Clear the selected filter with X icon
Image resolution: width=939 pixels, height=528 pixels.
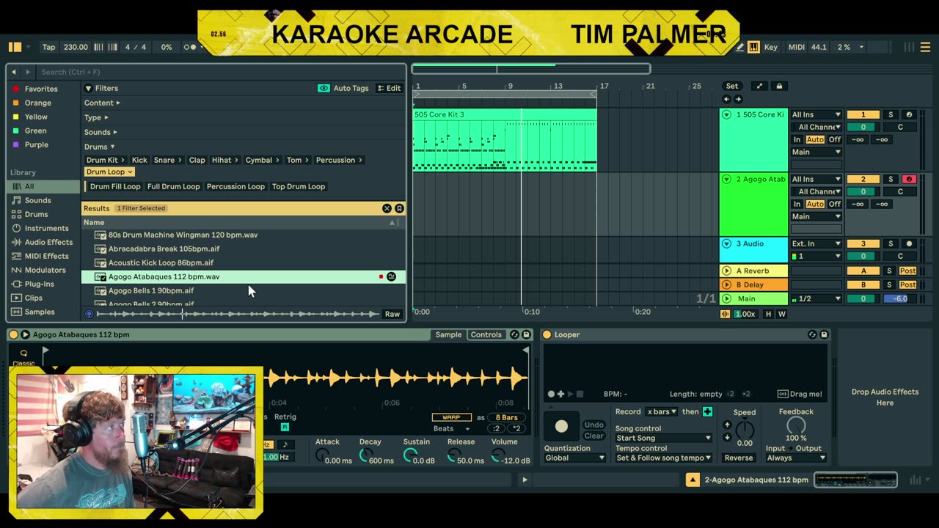coord(387,208)
